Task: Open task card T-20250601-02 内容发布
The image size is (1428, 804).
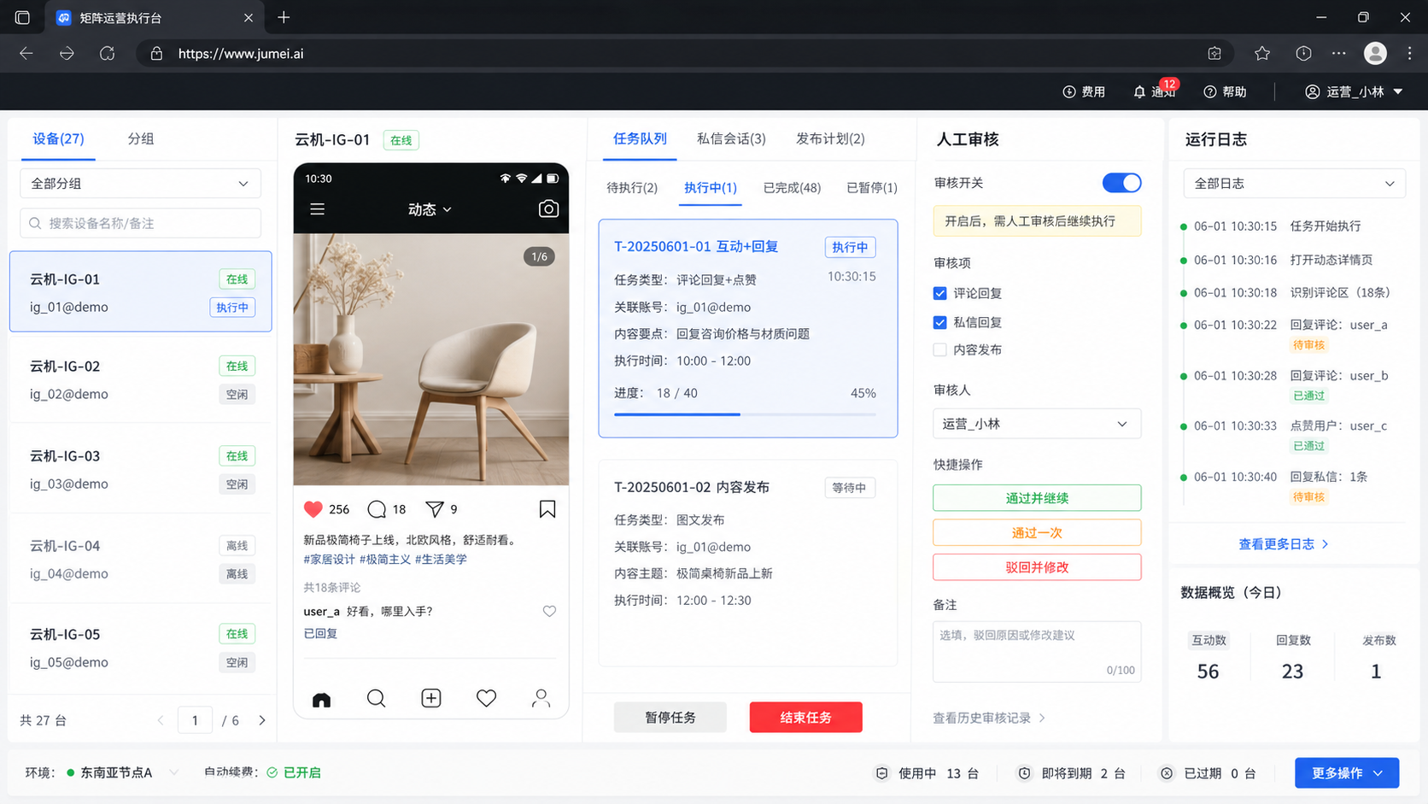Action: 748,562
